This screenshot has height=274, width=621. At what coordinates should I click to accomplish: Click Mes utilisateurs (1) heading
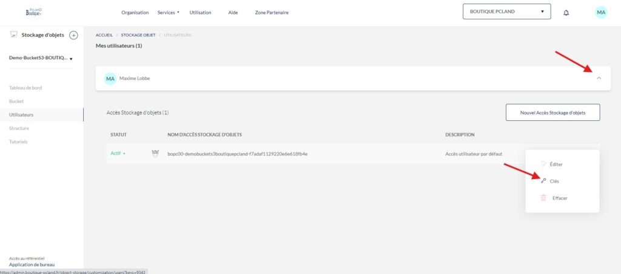click(x=119, y=46)
